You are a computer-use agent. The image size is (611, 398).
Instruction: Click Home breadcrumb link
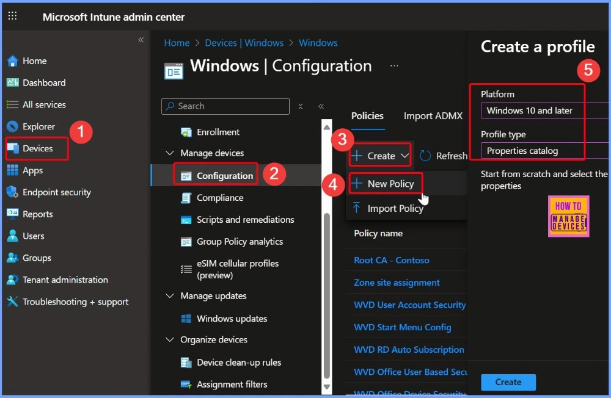tap(177, 43)
